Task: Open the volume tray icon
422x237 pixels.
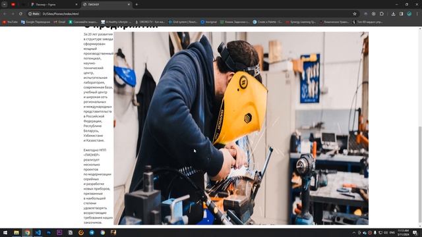Action: coord(385,232)
